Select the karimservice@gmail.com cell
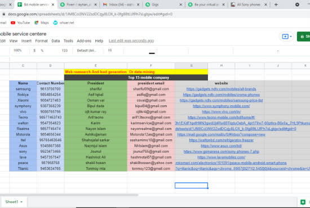The height and width of the screenshot is (208, 310). pyautogui.click(x=151, y=123)
